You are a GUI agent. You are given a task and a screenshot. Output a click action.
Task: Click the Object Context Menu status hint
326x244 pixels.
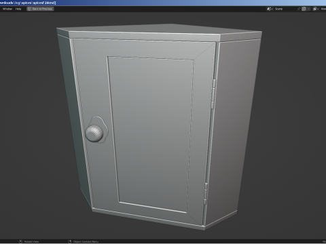click(x=84, y=241)
